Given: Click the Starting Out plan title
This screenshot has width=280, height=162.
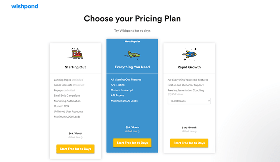Looking at the screenshot, I should click(x=75, y=67).
